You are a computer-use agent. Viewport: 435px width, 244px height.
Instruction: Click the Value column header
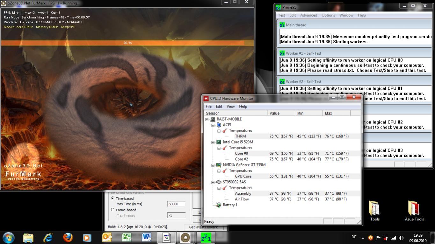coord(281,113)
